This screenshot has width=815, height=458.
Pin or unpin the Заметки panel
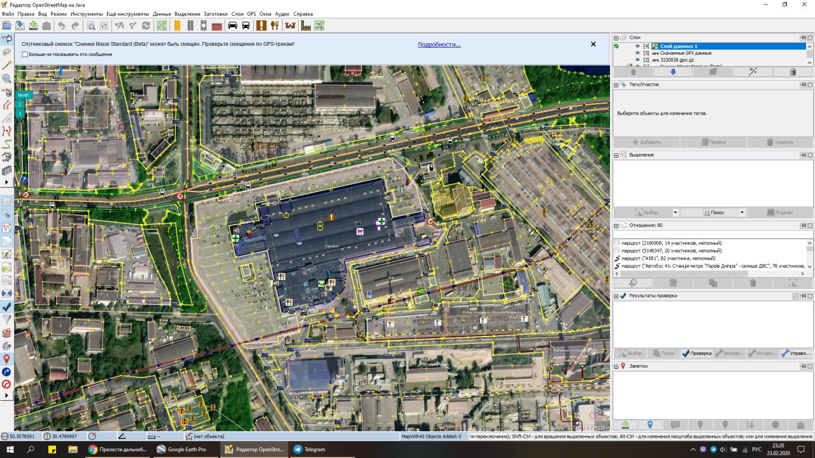pos(803,366)
